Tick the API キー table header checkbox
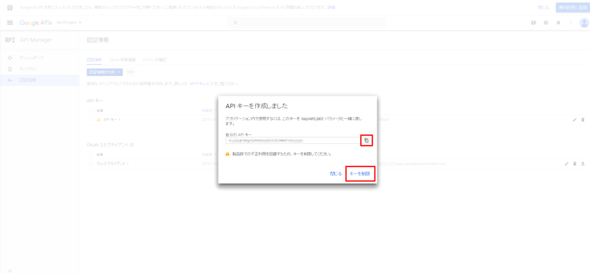The height and width of the screenshot is (274, 590). [x=91, y=111]
